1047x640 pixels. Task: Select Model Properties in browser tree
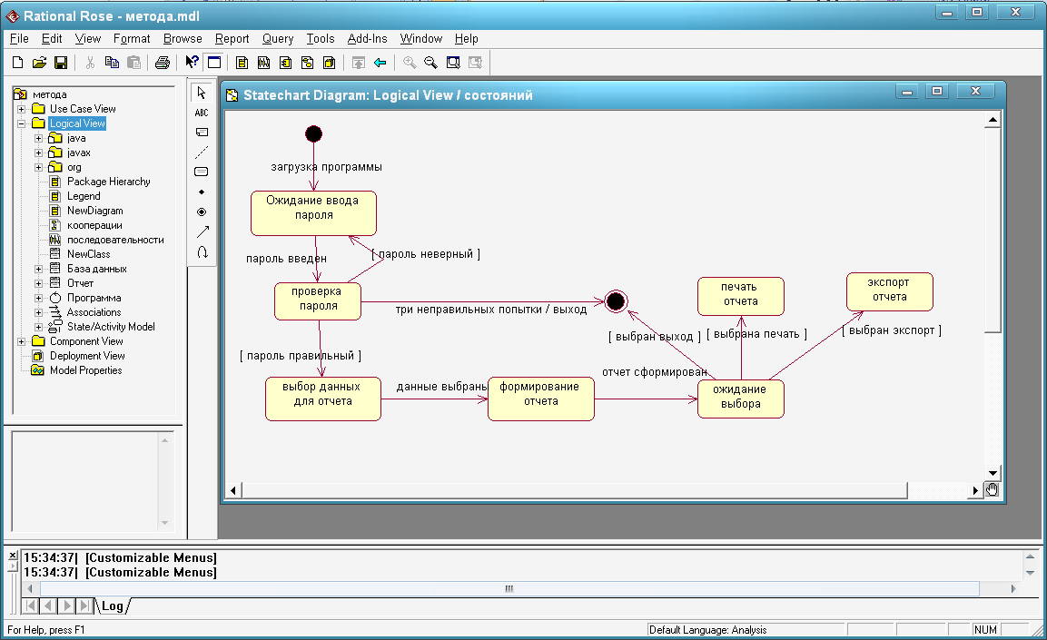tap(86, 370)
